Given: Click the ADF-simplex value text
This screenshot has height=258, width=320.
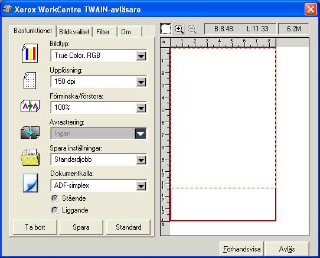Looking at the screenshot, I should (x=71, y=185).
